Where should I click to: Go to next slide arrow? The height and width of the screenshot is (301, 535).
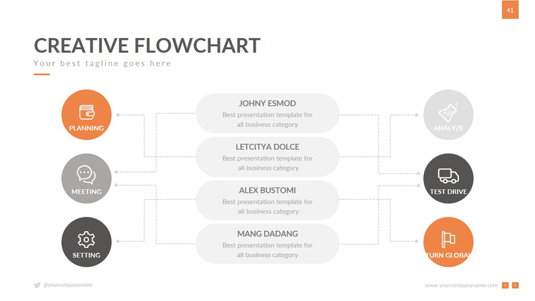click(515, 286)
